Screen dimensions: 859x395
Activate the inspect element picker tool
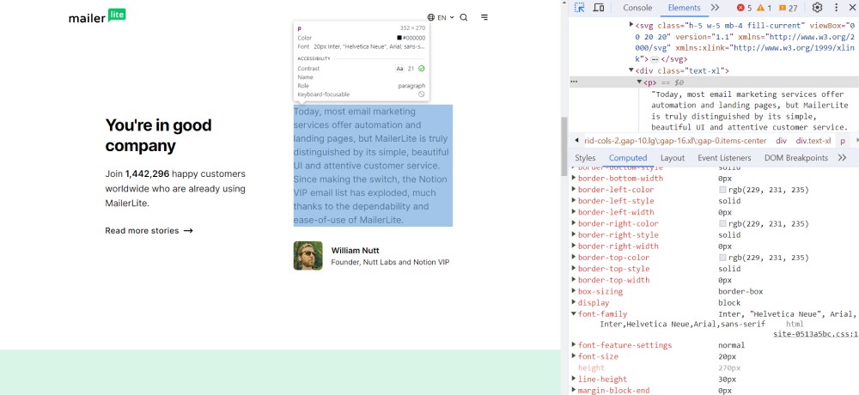point(580,8)
